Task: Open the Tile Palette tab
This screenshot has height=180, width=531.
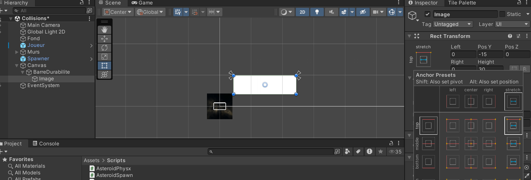Action: (462, 3)
